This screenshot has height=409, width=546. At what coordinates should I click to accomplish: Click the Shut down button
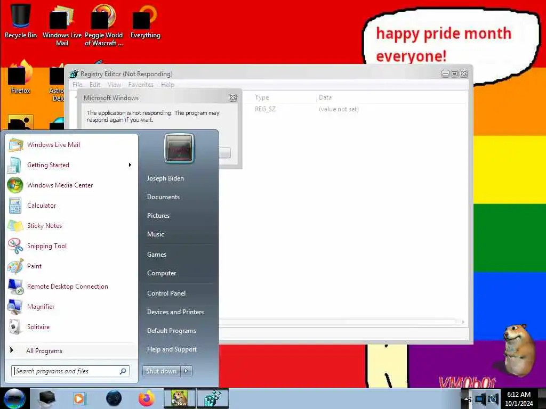[161, 371]
